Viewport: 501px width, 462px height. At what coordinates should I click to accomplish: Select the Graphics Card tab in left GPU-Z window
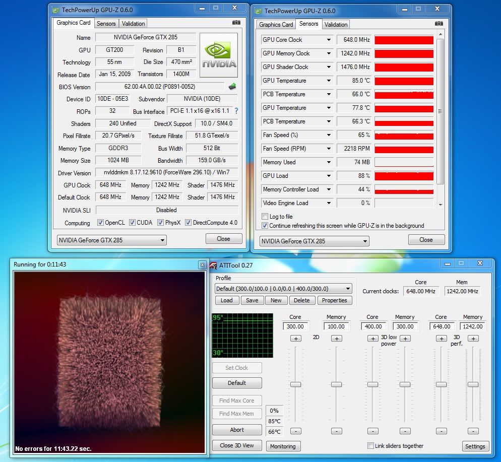coord(74,23)
